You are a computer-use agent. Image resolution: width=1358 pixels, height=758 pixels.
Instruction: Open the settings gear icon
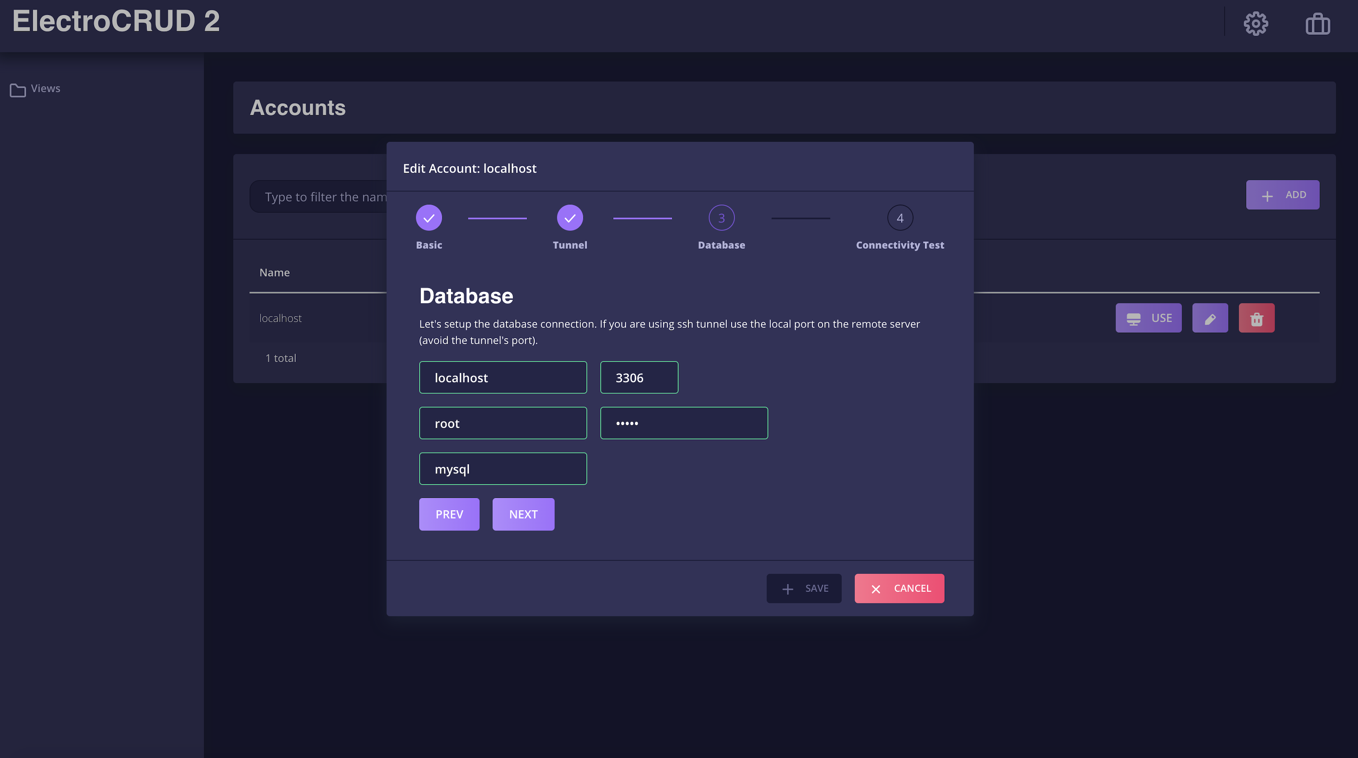(x=1256, y=24)
